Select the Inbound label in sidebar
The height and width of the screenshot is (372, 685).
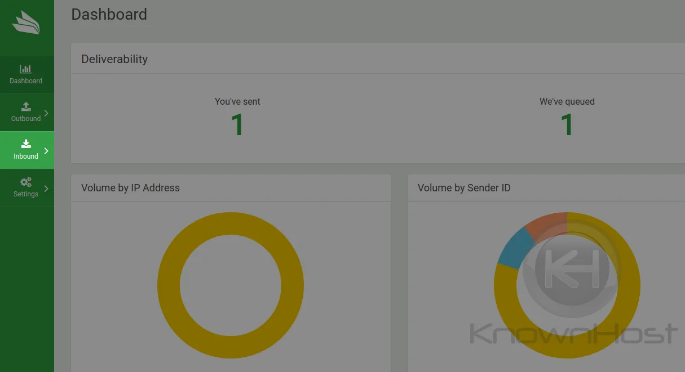26,156
